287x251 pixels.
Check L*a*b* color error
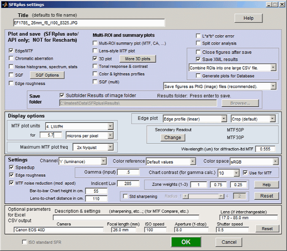point(198,36)
